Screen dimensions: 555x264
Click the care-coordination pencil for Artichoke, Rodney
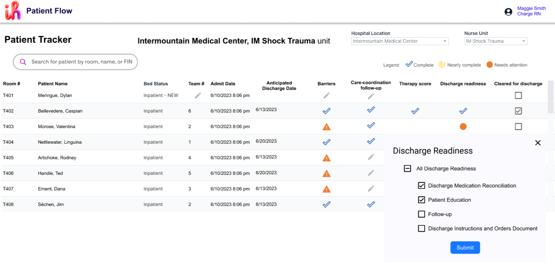click(371, 157)
